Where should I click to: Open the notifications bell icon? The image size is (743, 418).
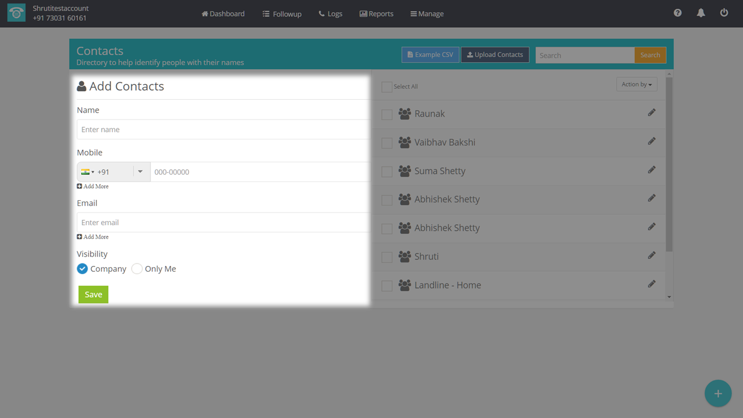(x=701, y=13)
